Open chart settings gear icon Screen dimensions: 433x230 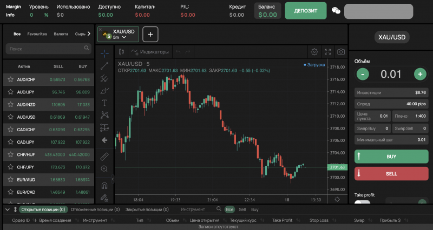(314, 52)
